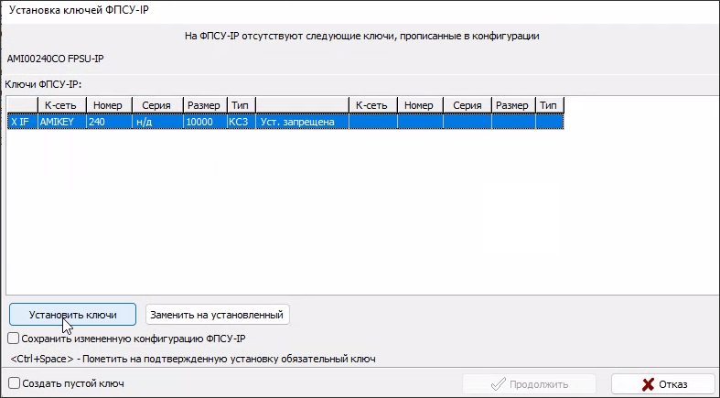Click the 'Продолжить' checkmark button

tap(530, 384)
